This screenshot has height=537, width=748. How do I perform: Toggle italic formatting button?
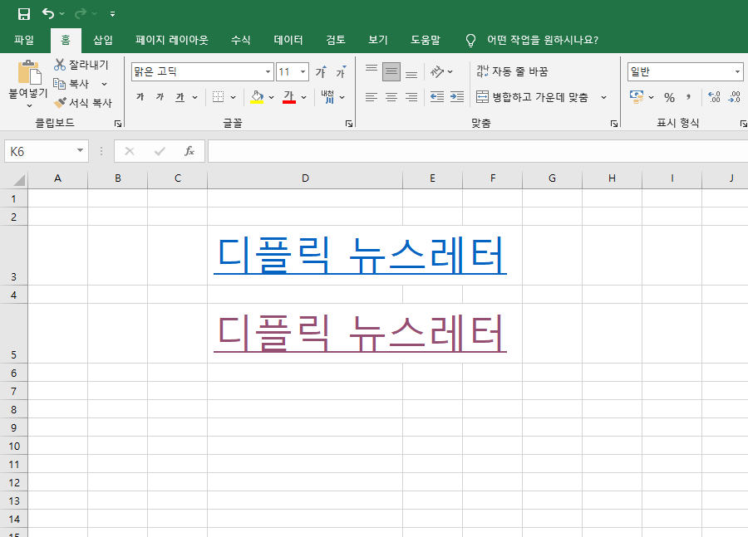coord(160,97)
